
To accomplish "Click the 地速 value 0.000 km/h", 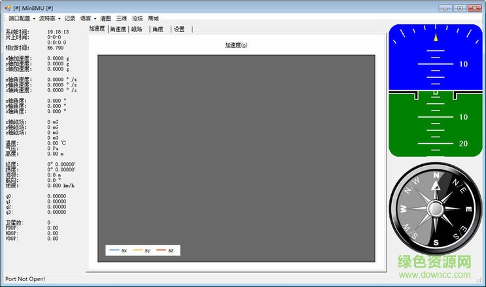I will [61, 186].
